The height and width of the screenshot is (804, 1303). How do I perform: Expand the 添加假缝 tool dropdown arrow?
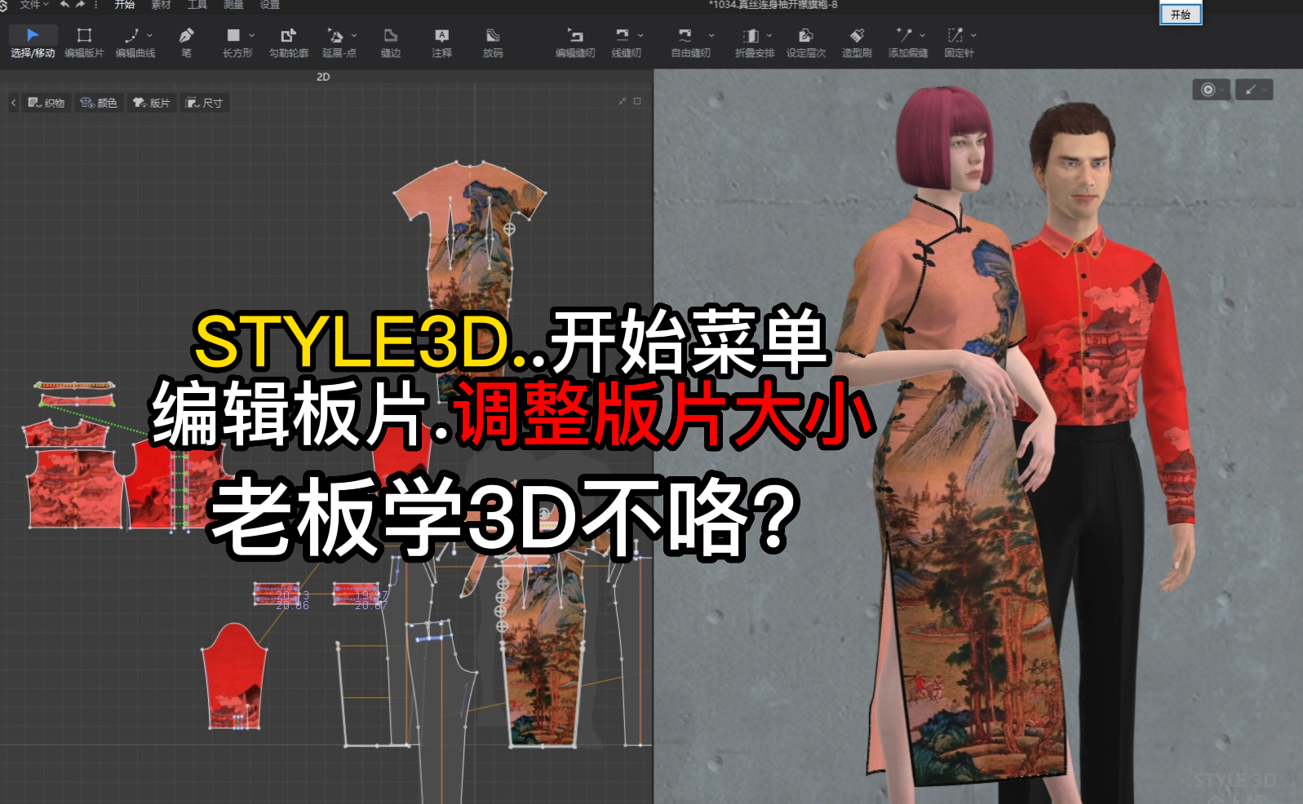(922, 35)
